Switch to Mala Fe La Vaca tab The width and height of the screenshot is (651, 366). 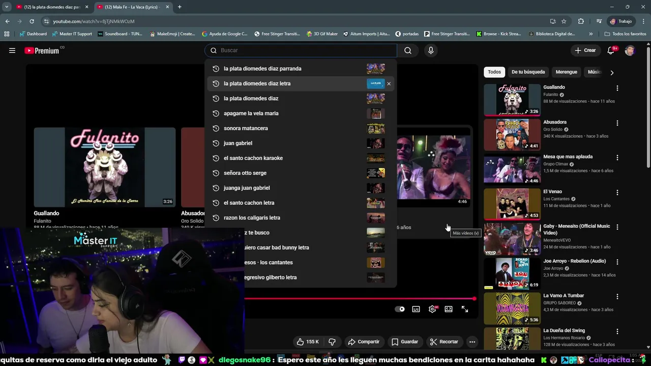pyautogui.click(x=133, y=7)
